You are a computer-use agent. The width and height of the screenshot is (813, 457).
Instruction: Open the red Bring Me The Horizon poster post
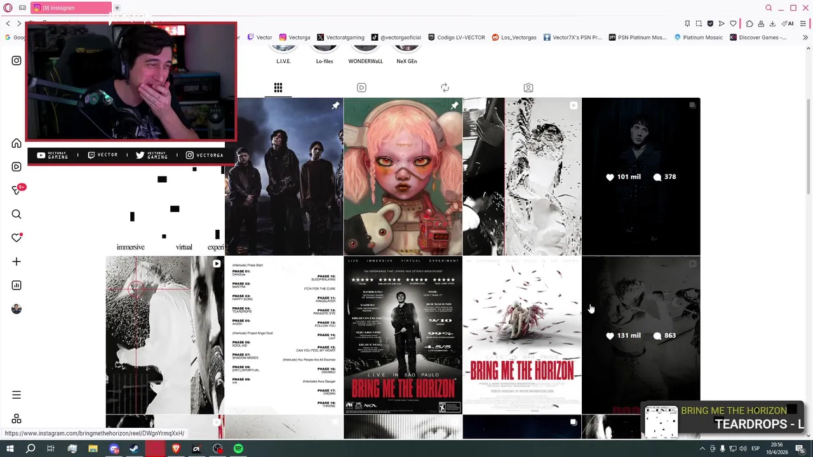(522, 335)
